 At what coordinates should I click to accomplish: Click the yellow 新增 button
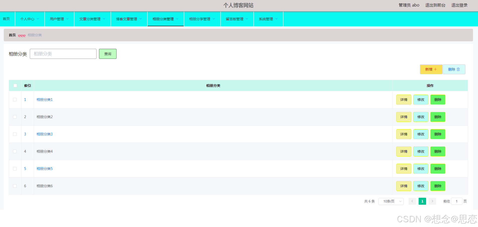click(x=431, y=69)
